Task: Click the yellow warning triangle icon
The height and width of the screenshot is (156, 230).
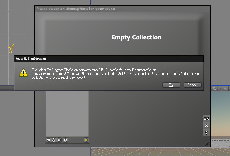Action: 23,73
